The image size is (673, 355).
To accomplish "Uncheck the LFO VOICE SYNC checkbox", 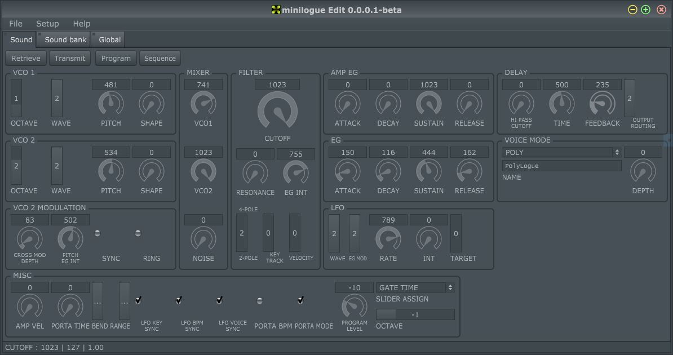I will (219, 300).
